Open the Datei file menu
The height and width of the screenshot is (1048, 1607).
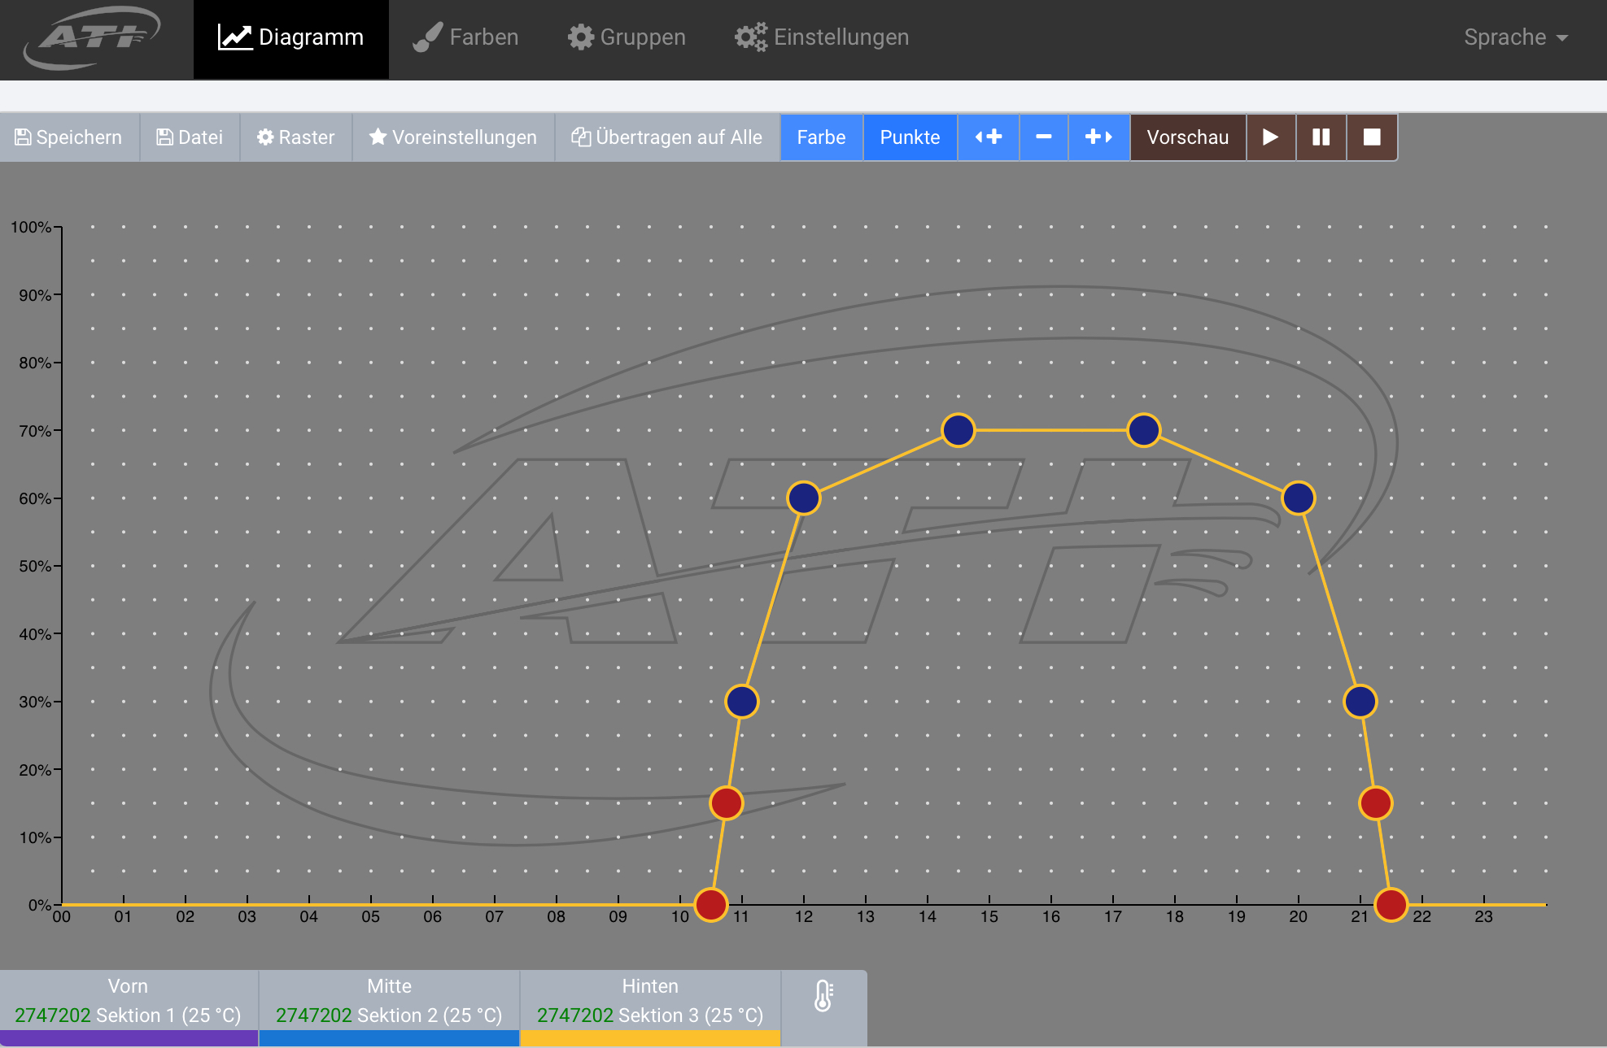(x=190, y=137)
